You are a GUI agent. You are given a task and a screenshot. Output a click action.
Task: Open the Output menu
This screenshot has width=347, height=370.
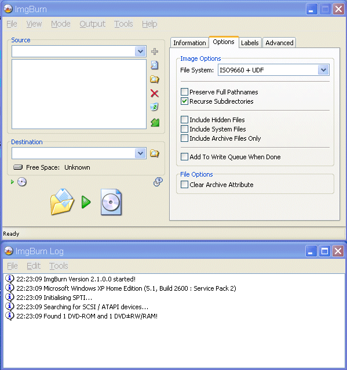click(x=92, y=24)
